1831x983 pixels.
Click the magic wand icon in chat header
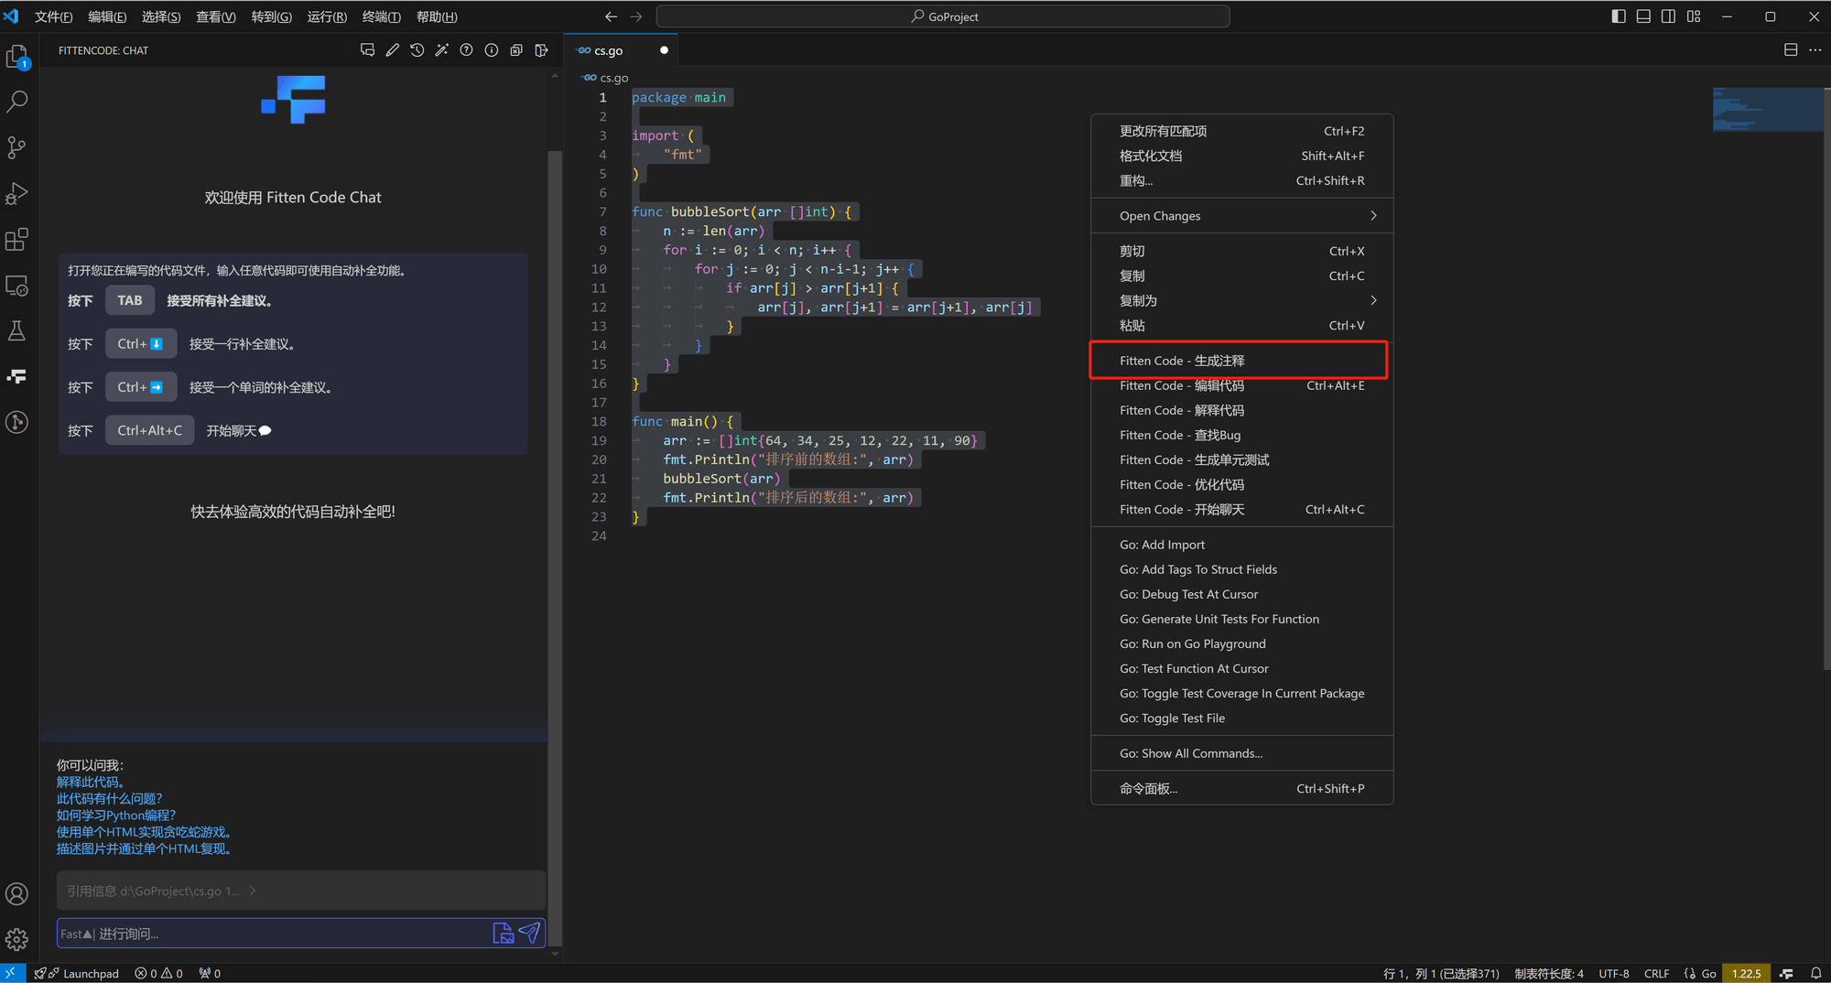442,50
